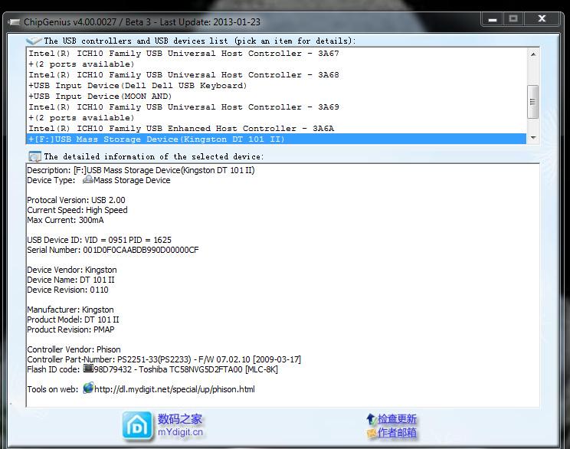Click the USB Device ID VID PID line

(x=99, y=240)
